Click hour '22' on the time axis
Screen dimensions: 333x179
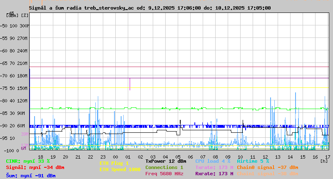coord(90,157)
